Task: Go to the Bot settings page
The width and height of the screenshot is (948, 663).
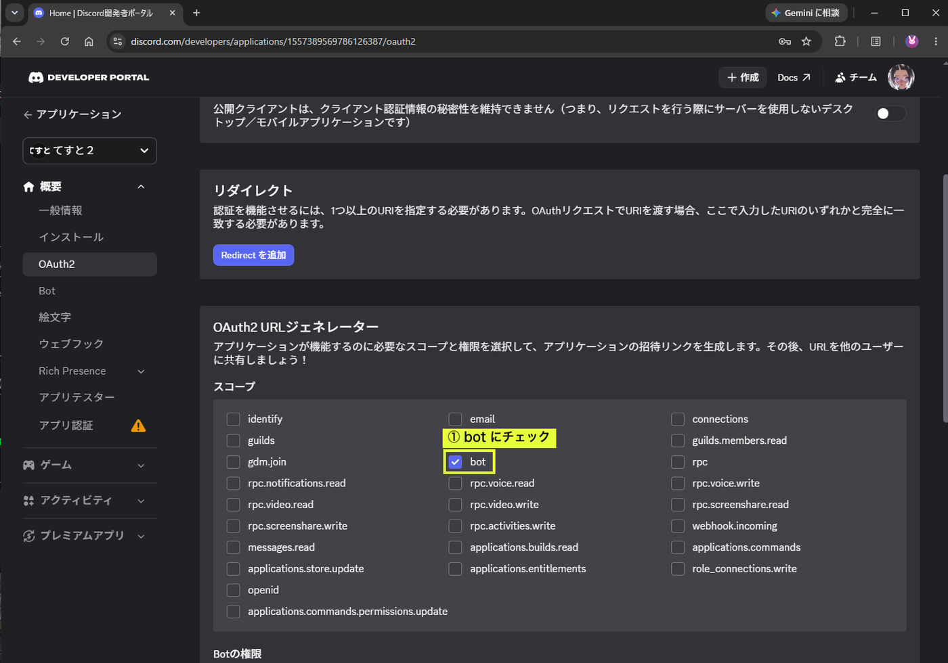Action: click(x=47, y=291)
